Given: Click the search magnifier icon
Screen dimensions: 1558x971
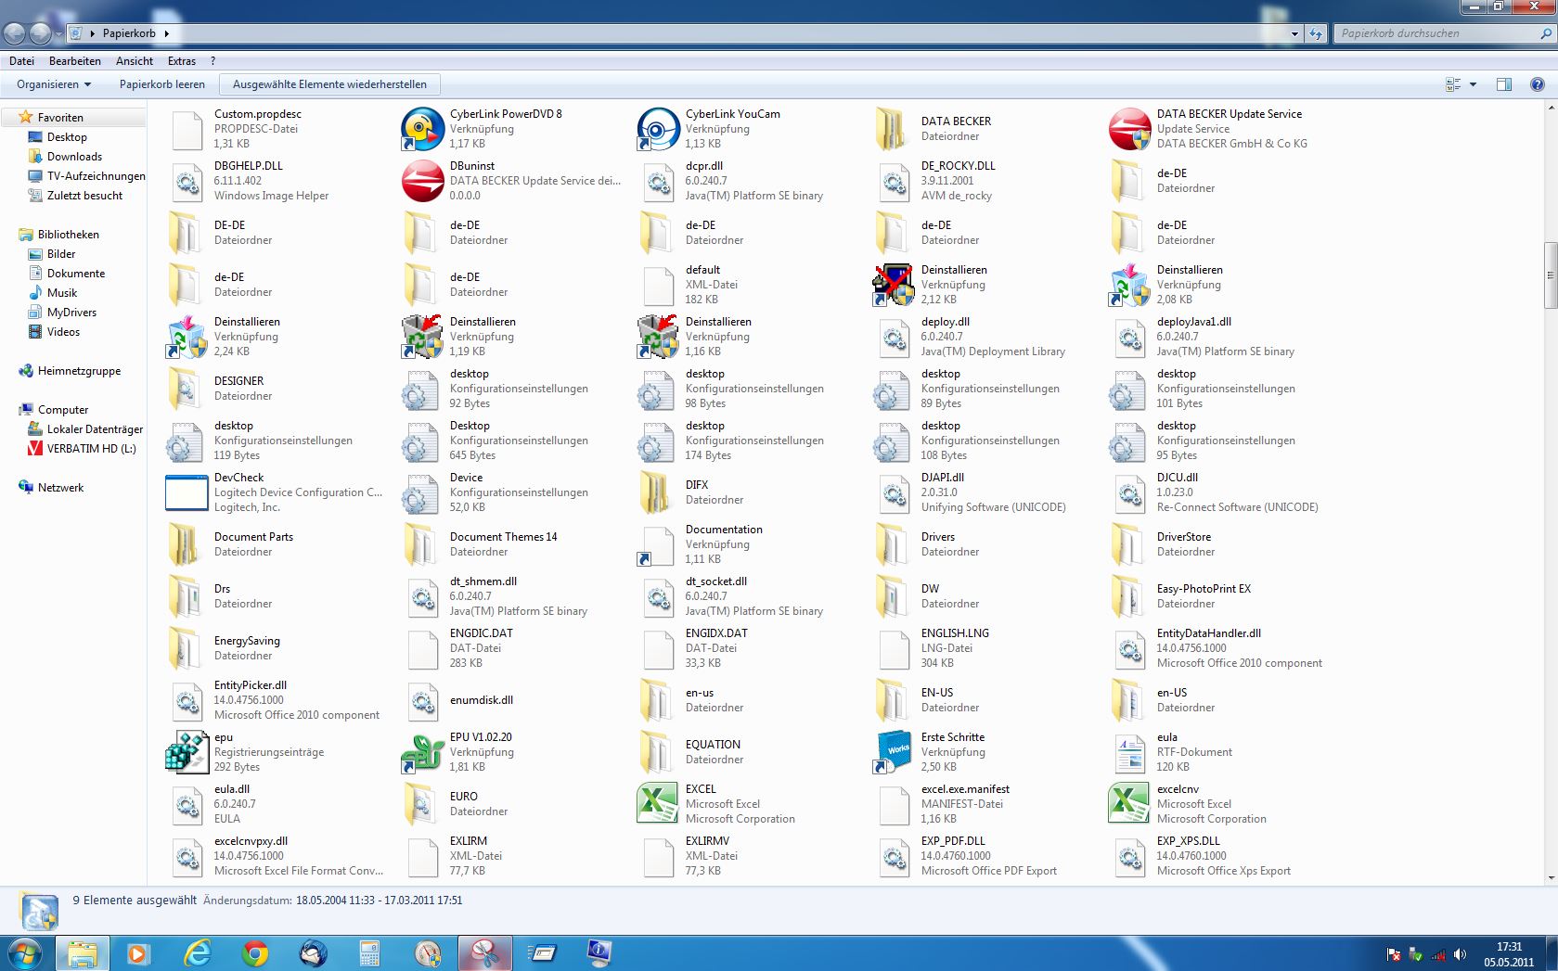Looking at the screenshot, I should click(1545, 33).
